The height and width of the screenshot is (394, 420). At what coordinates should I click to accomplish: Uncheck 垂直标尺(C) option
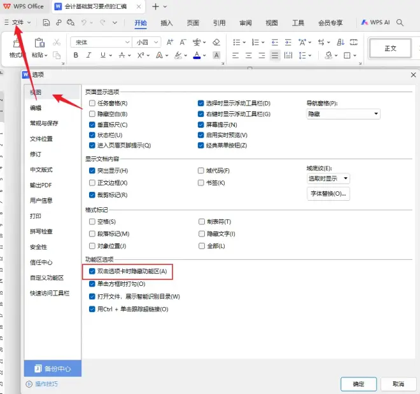[x=92, y=125]
